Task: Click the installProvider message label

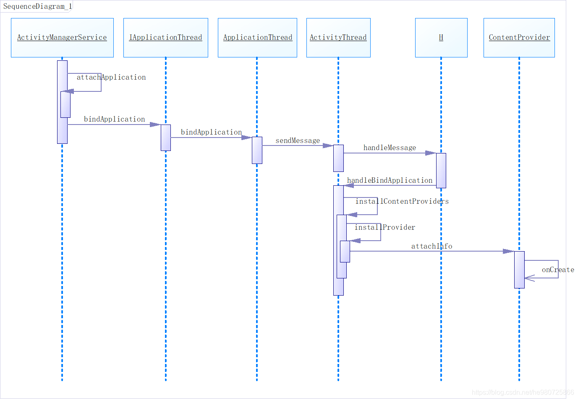Action: point(384,227)
